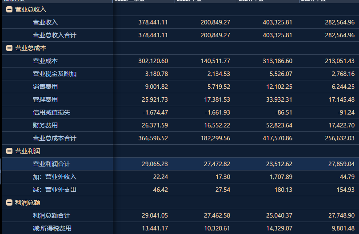
Task: Click the cell value 46.42
Action: [x=160, y=190]
